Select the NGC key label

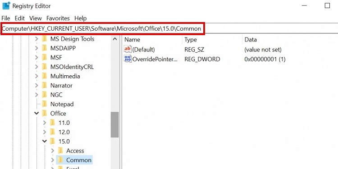pyautogui.click(x=56, y=95)
